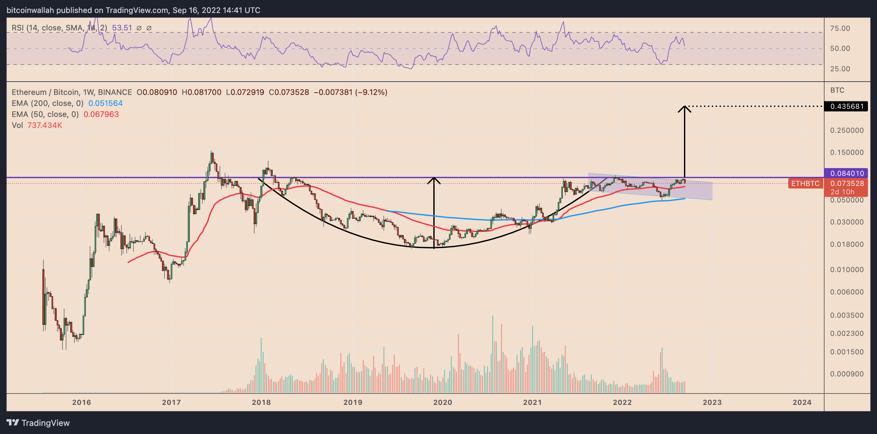The width and height of the screenshot is (877, 434).
Task: Click the ETHBTC symbol price tag
Action: point(805,183)
